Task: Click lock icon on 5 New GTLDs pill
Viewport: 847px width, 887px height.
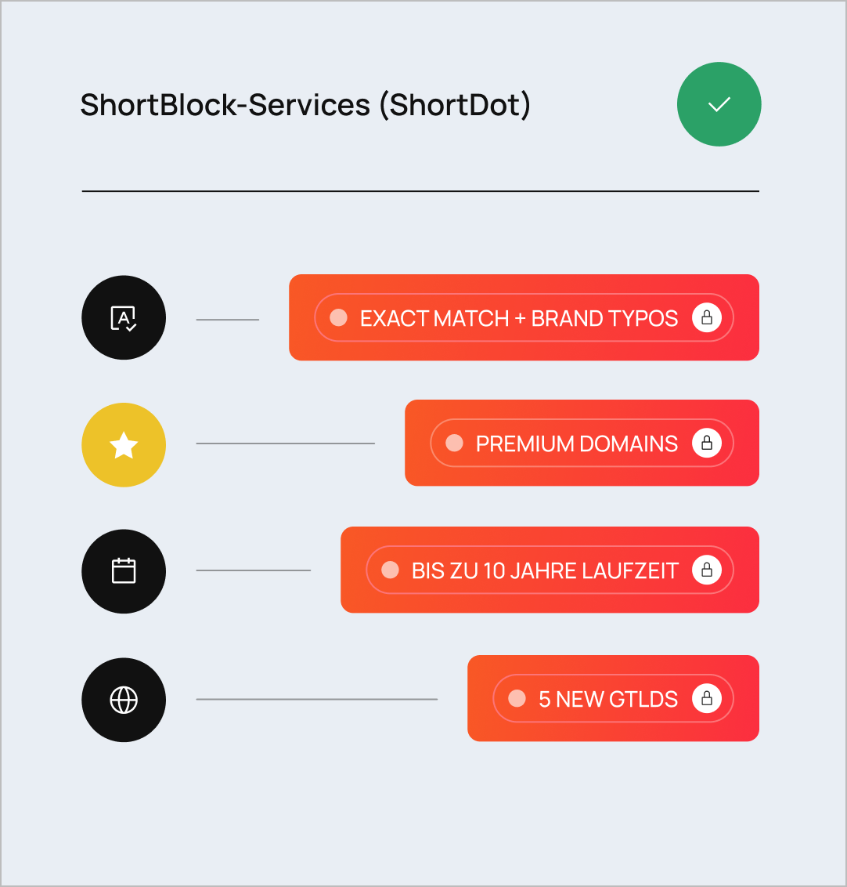Action: pos(707,699)
